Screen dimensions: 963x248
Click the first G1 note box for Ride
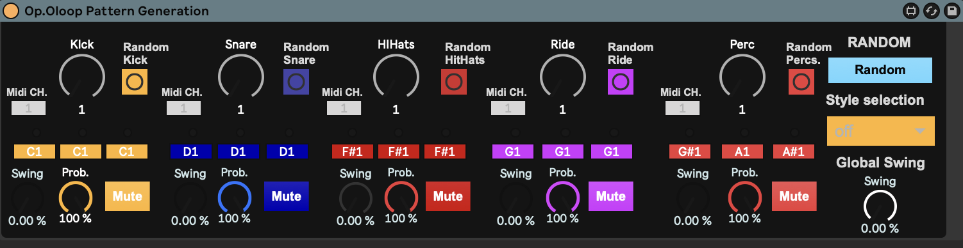tap(513, 151)
